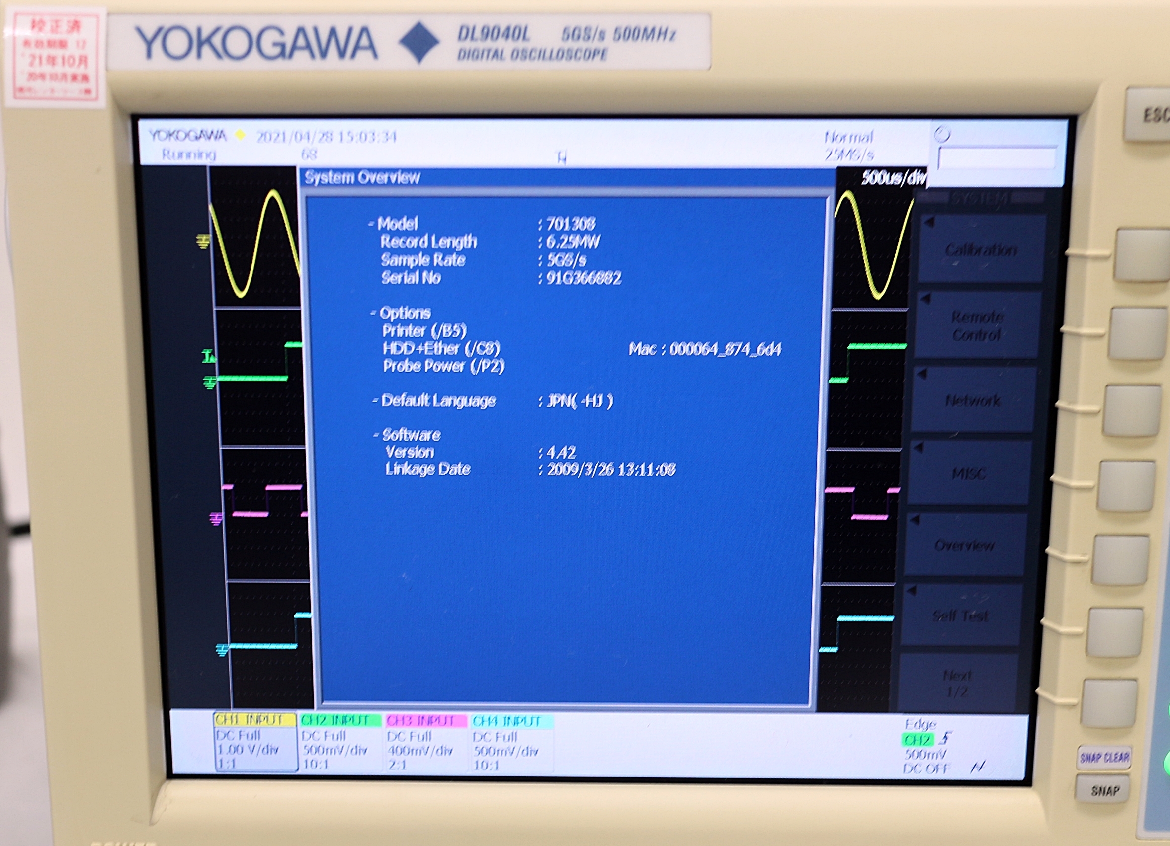Click the HDD+Ether (/C8) option line
The image size is (1170, 846).
click(441, 349)
